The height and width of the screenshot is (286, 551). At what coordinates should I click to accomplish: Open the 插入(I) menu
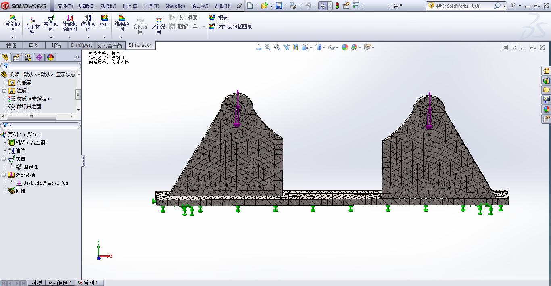pos(130,6)
